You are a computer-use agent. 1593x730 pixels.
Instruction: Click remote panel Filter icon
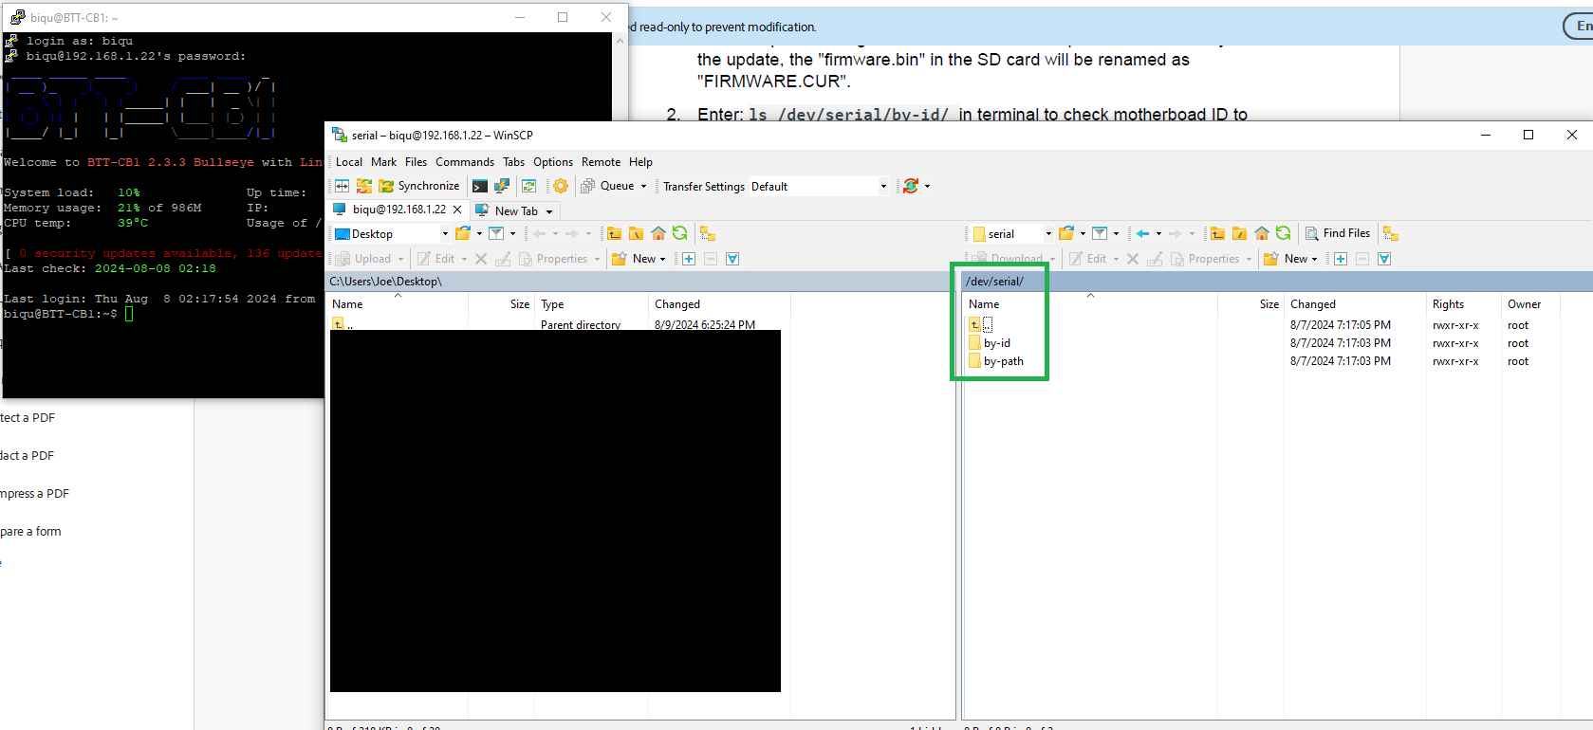click(1100, 233)
